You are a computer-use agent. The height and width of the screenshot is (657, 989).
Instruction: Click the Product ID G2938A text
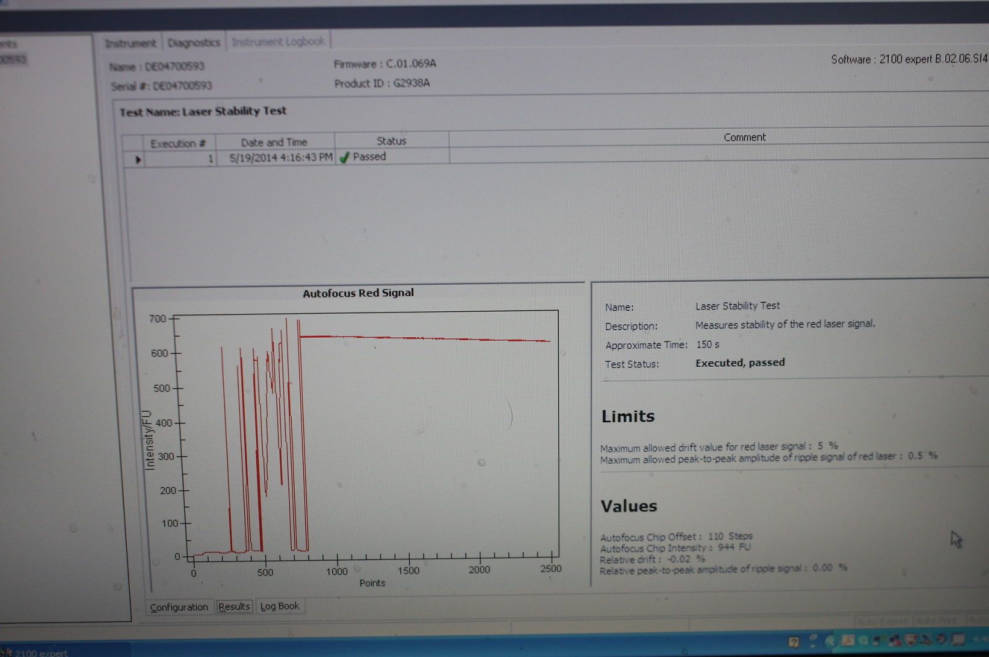point(382,83)
